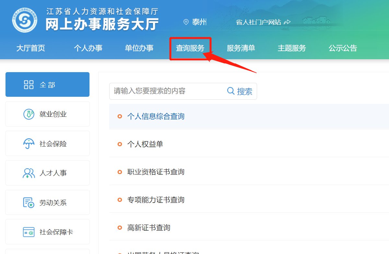Open the 服务清单 nav tab
Screen dimensions: 389x254
241,48
